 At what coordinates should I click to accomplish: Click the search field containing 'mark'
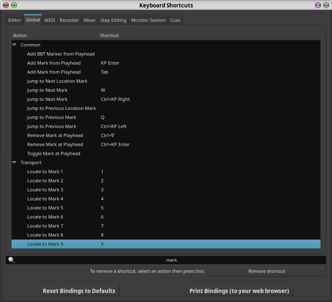171,260
